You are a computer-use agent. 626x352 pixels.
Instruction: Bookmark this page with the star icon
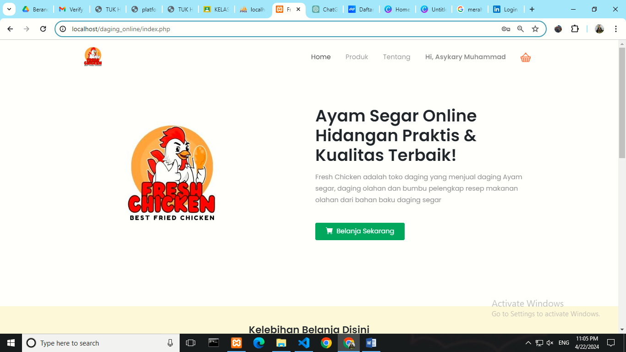[535, 29]
